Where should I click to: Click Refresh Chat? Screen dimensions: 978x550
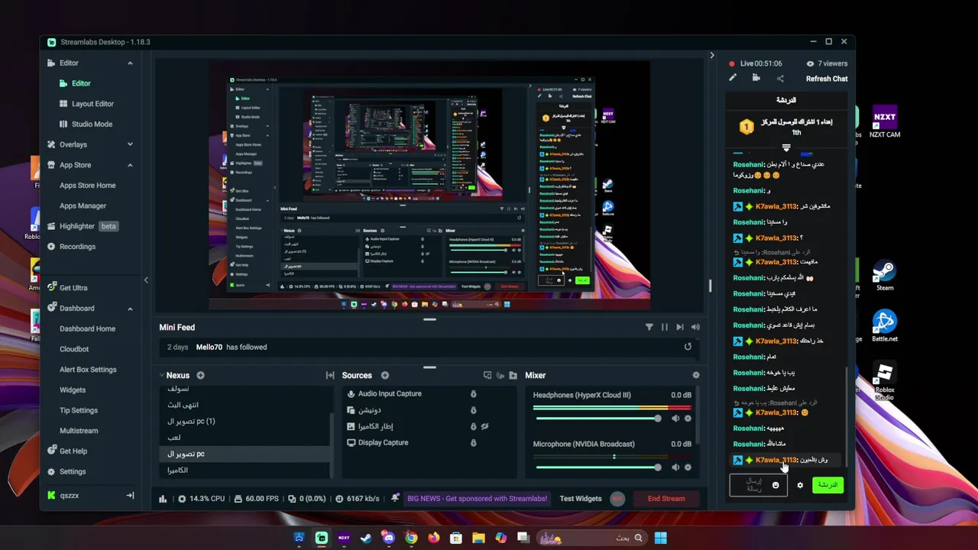click(827, 79)
